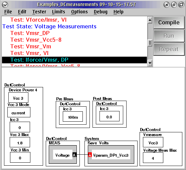This screenshot has width=186, height=170.
Task: Click the Voltage Meas Max value 4
Action: pyautogui.click(x=153, y=158)
